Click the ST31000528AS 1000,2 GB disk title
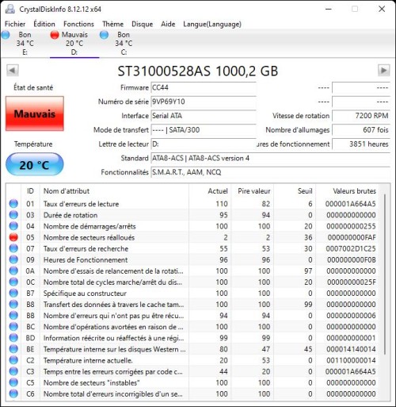 coord(198,71)
